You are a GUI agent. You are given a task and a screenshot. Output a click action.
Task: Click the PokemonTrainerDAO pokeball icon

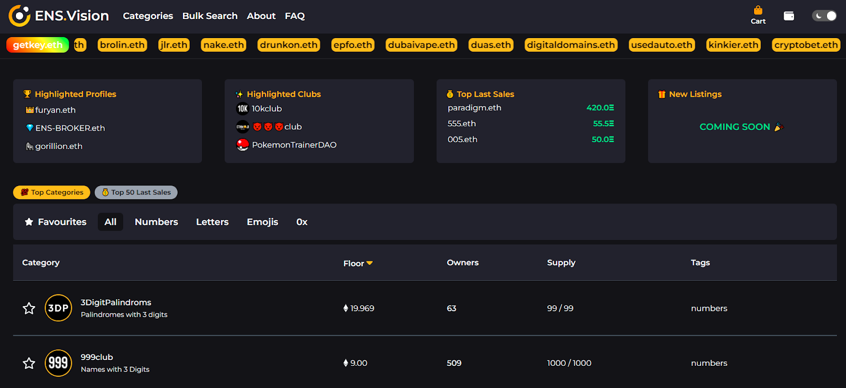point(243,145)
